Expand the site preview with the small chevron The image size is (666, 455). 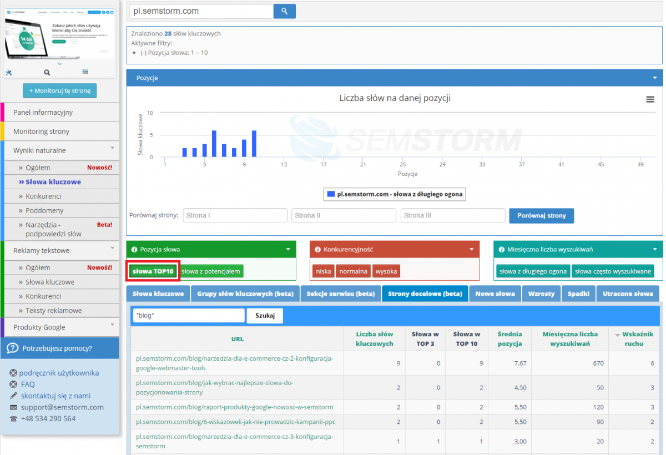coord(60,64)
